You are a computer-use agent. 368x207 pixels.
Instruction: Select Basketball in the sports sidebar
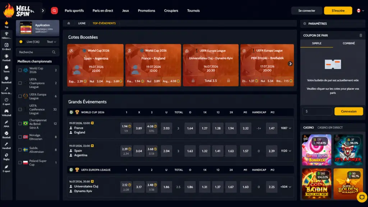(6, 80)
